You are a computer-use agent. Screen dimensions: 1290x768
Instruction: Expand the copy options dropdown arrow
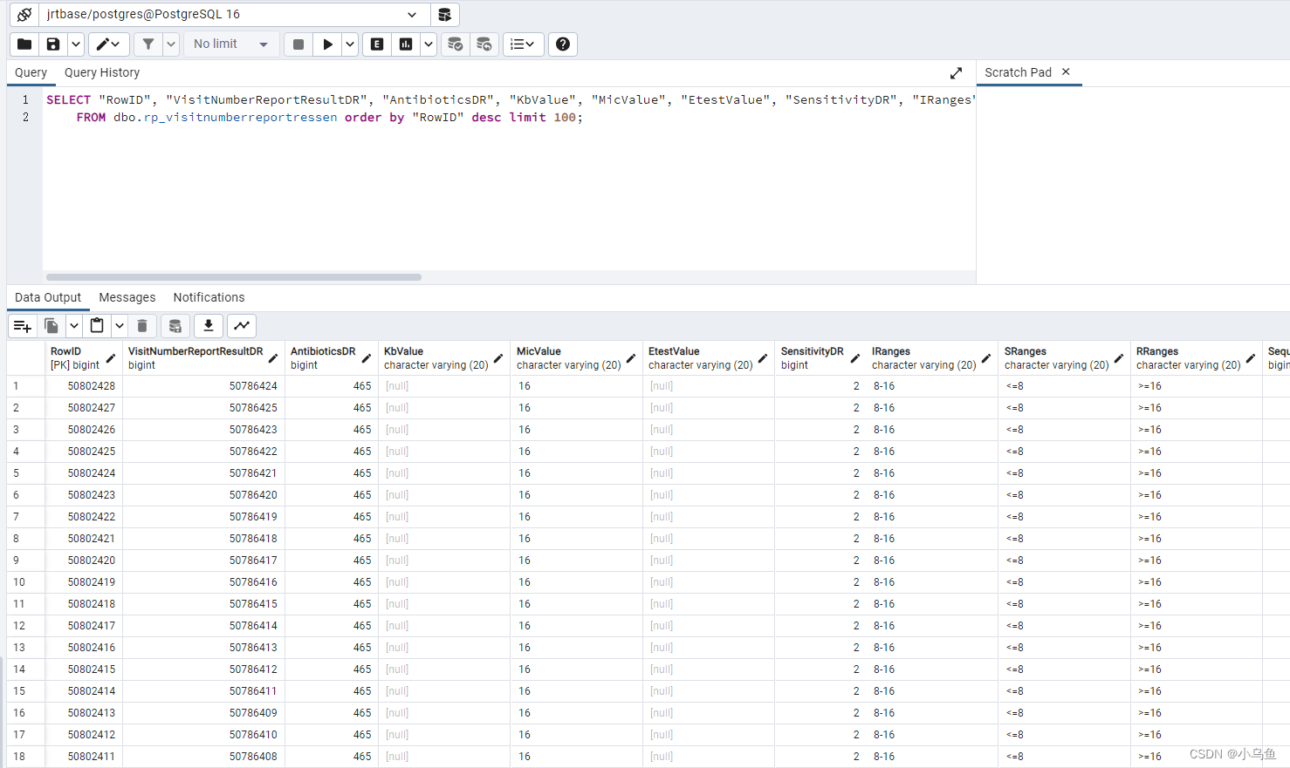click(x=74, y=326)
